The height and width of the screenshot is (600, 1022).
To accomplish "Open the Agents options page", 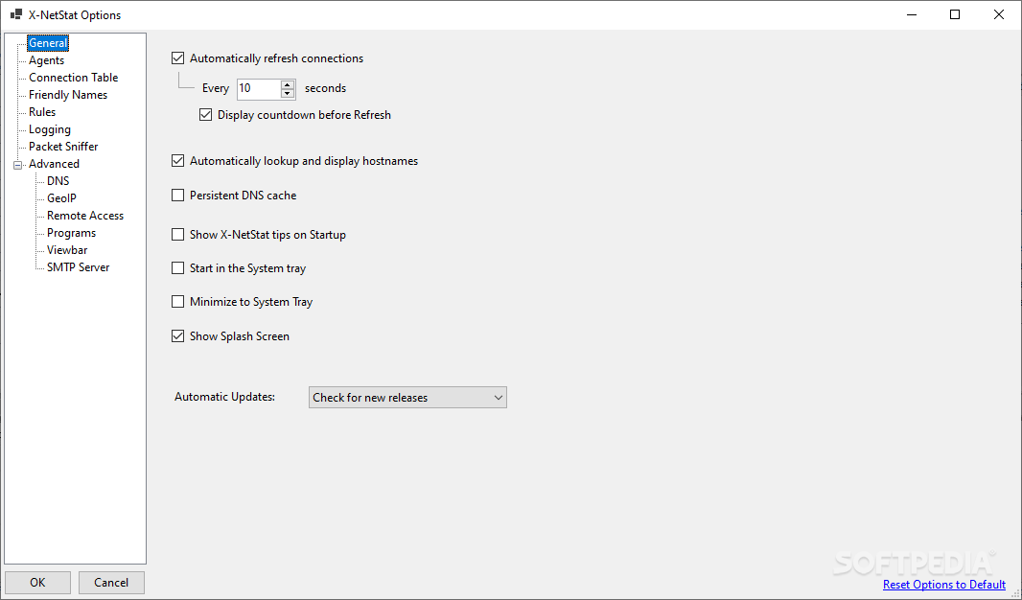I will [46, 60].
